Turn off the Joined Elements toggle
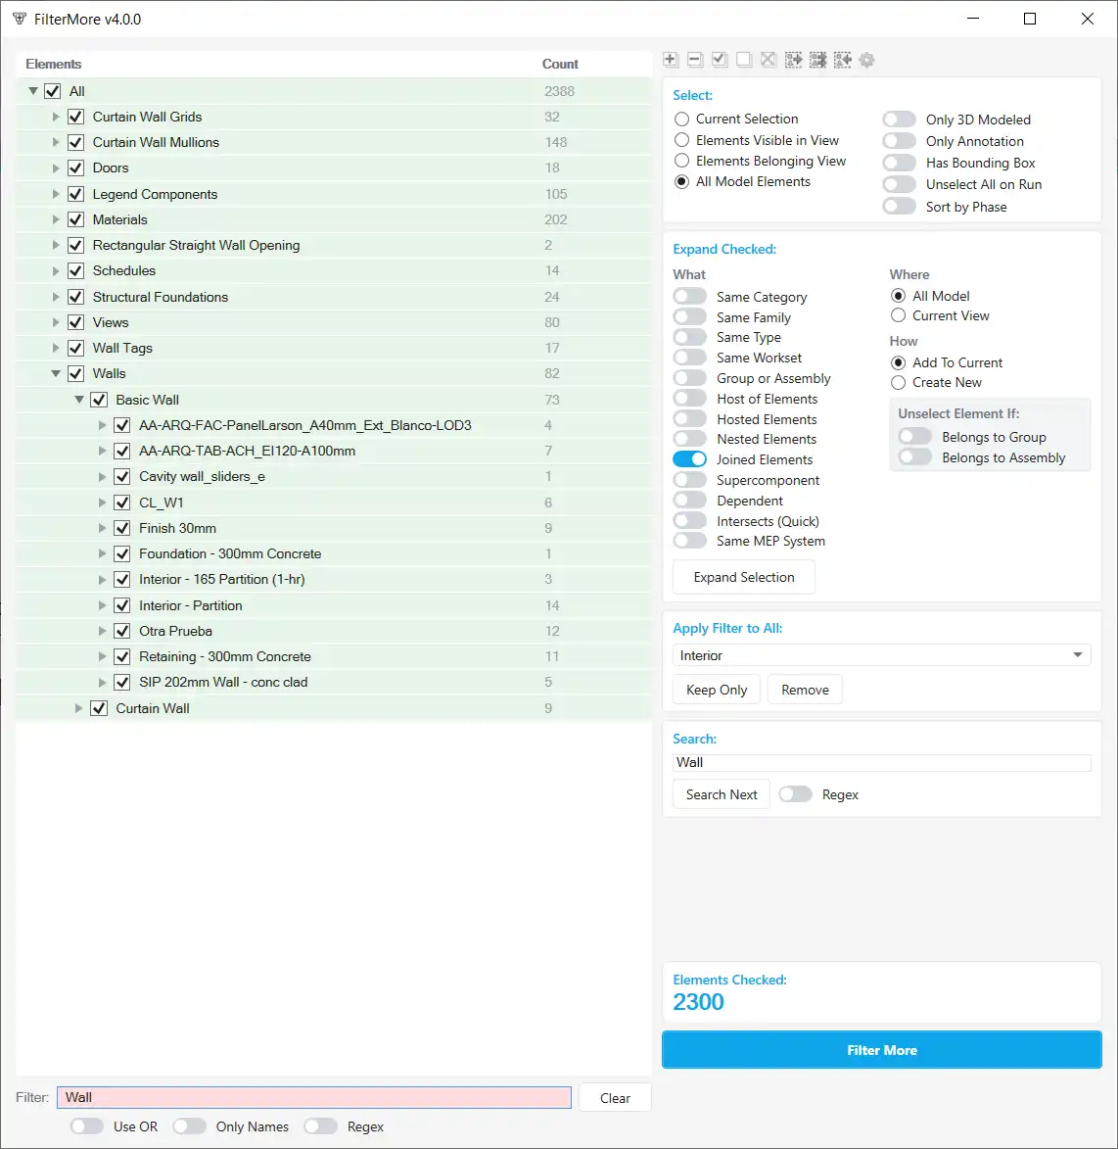This screenshot has height=1149, width=1118. pyautogui.click(x=690, y=459)
